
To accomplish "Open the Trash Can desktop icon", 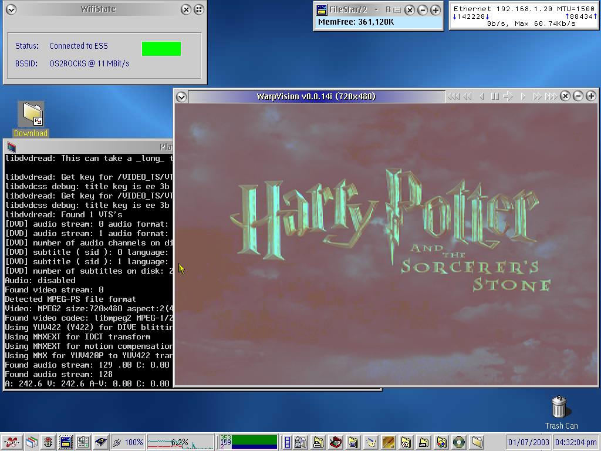I will [561, 413].
